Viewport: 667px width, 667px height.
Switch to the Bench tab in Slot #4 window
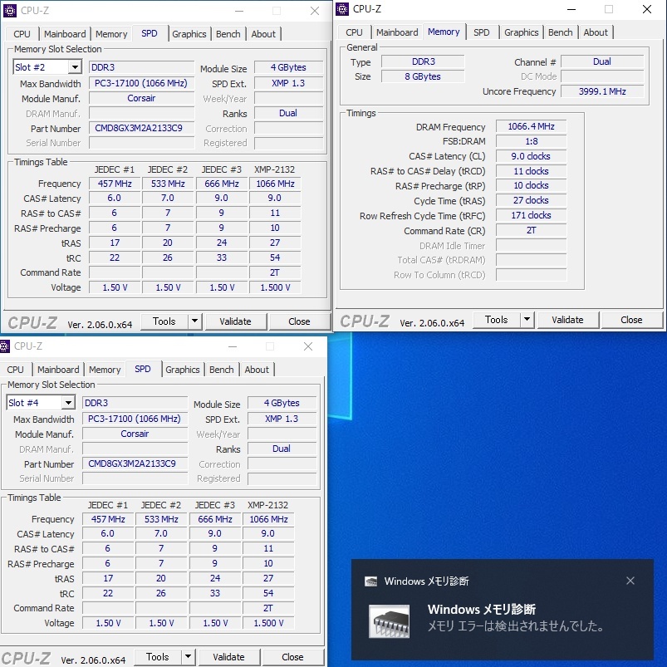coord(221,370)
